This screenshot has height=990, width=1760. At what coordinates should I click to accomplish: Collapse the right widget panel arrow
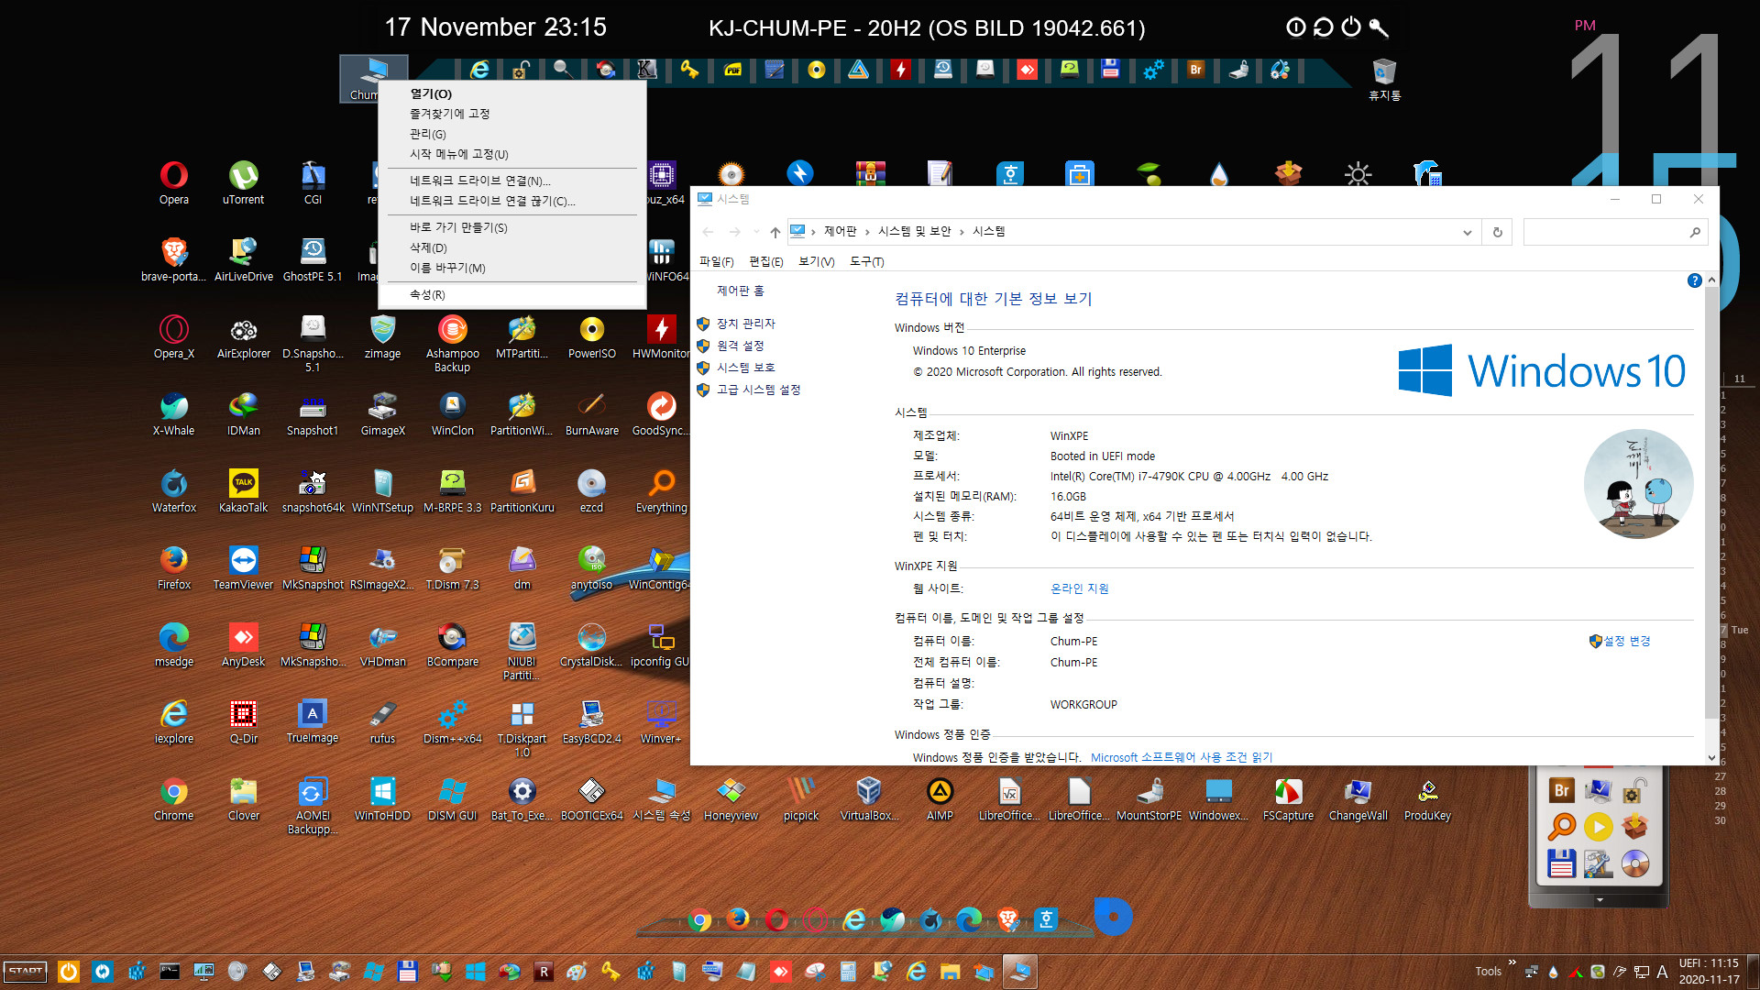click(x=1599, y=900)
